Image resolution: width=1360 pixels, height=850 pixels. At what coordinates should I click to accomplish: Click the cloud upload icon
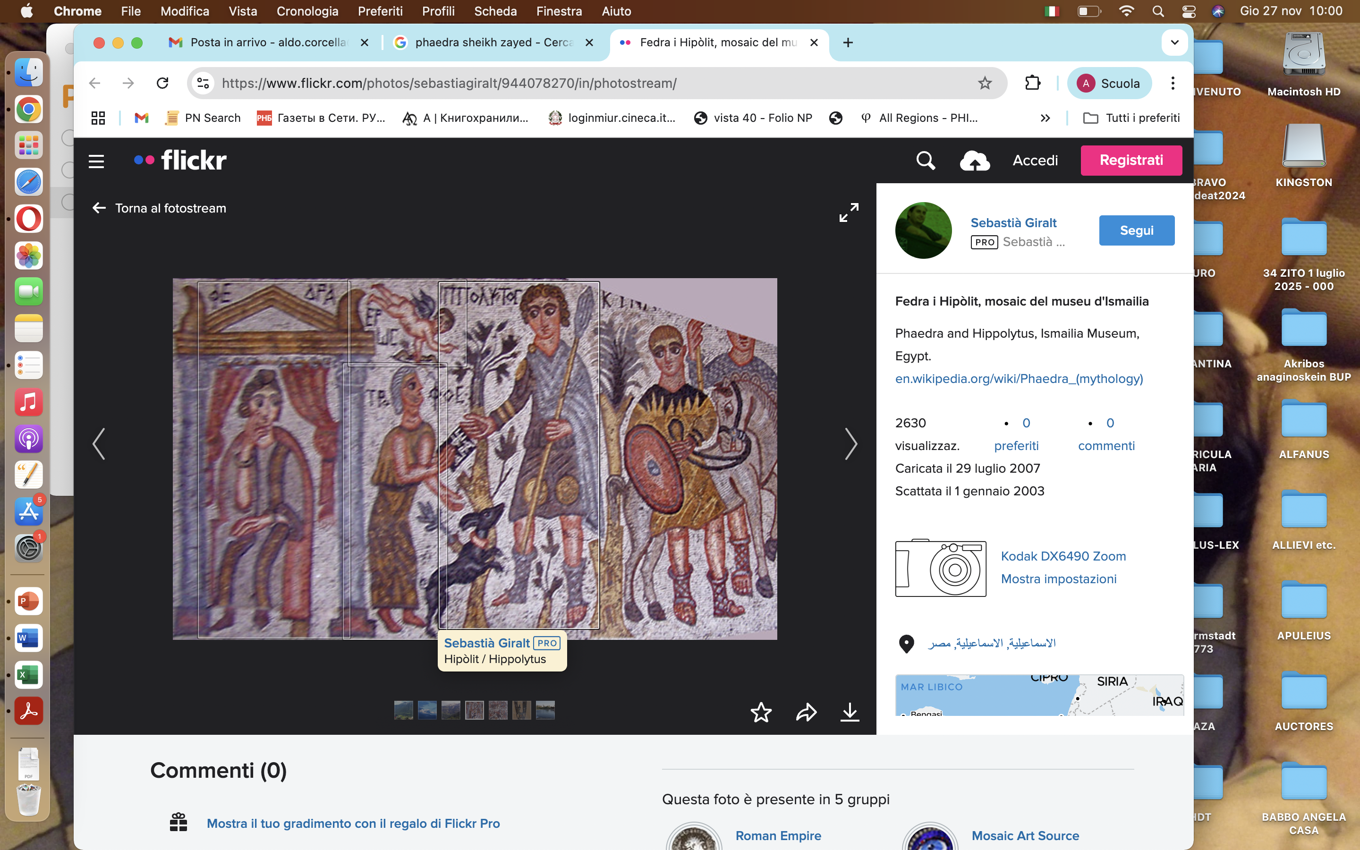[975, 161]
